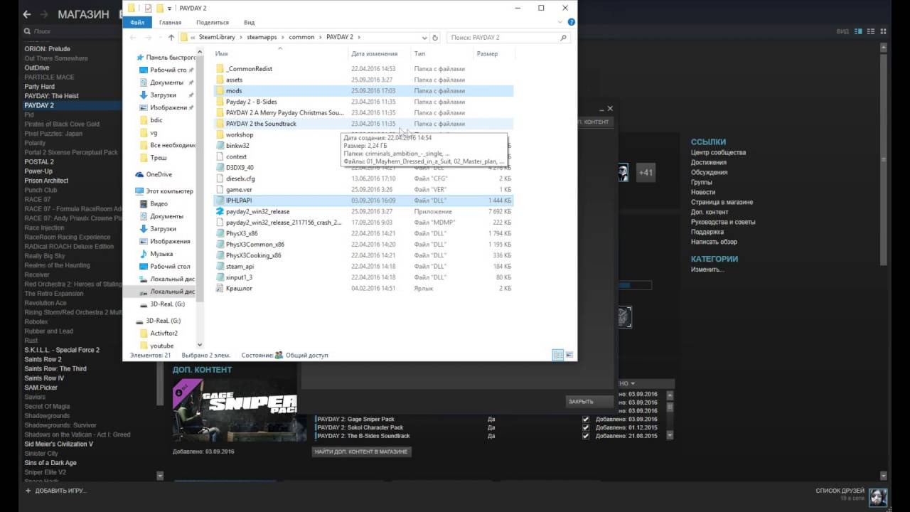Viewport: 910px width, 512px height.
Task: Open Центр сообщества link
Action: pos(718,153)
